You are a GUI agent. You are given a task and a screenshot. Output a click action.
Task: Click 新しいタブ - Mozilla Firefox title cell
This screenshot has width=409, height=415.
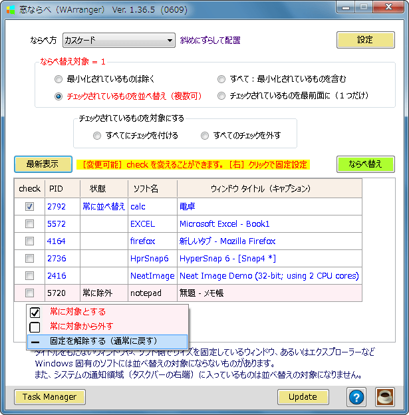(x=269, y=241)
